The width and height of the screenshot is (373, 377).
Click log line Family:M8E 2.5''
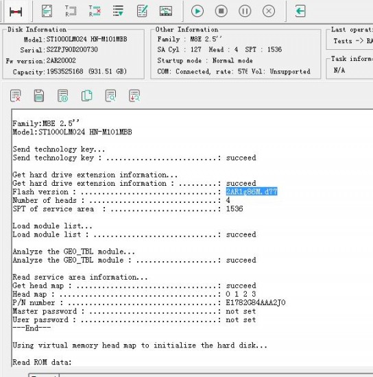46,123
